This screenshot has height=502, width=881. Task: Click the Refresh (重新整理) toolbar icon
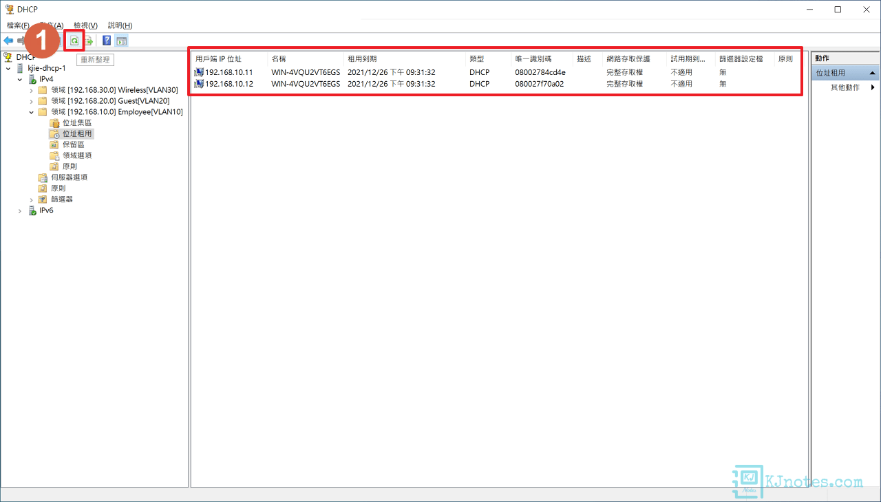click(74, 41)
